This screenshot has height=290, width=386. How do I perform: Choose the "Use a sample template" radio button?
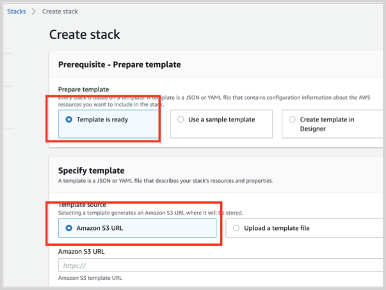point(181,119)
